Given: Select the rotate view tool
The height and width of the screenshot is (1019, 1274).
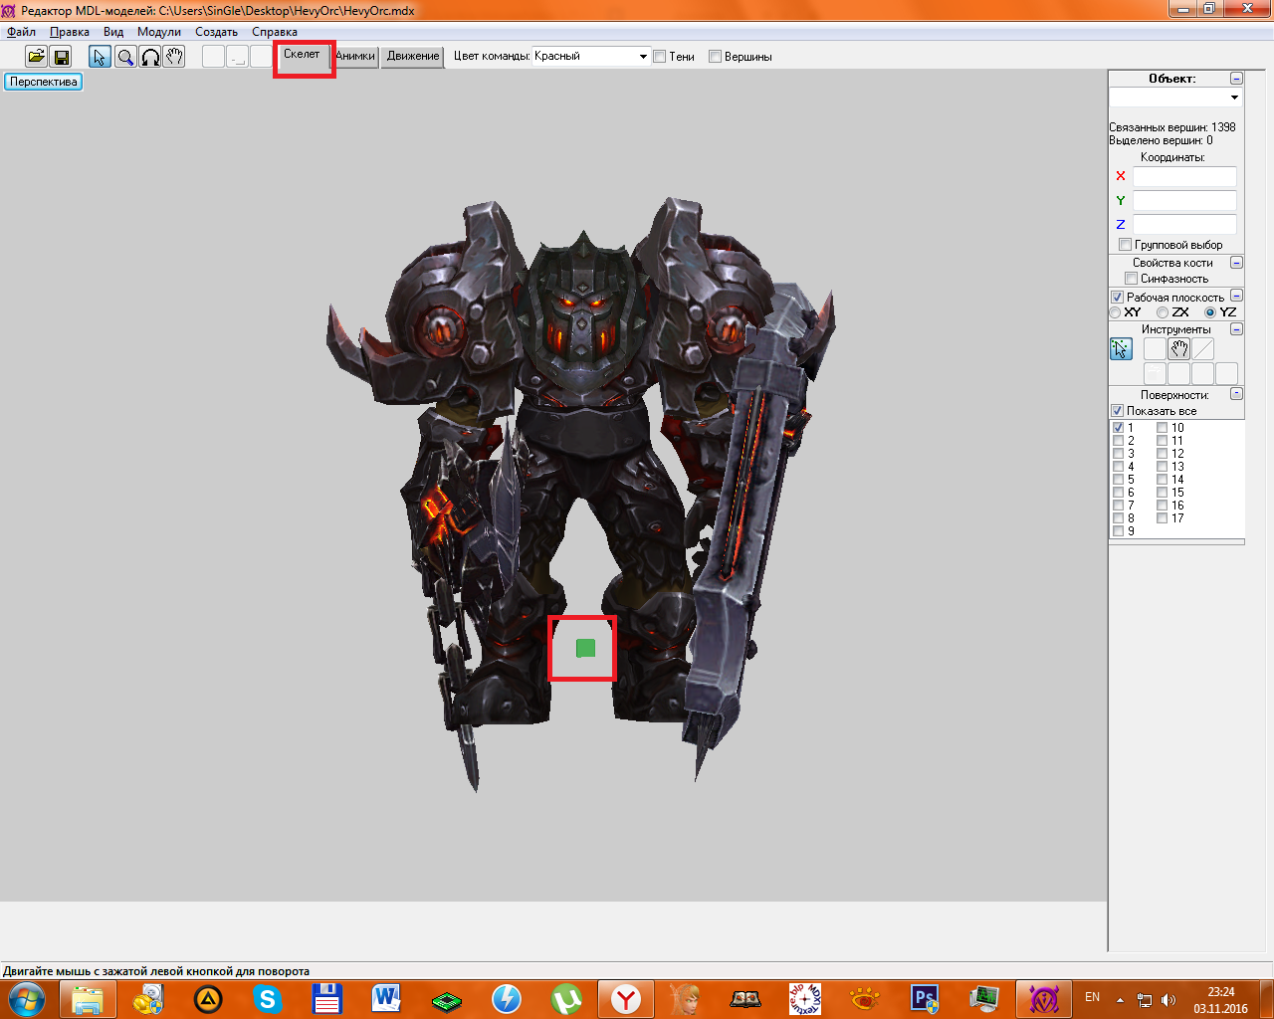Looking at the screenshot, I should pyautogui.click(x=150, y=57).
